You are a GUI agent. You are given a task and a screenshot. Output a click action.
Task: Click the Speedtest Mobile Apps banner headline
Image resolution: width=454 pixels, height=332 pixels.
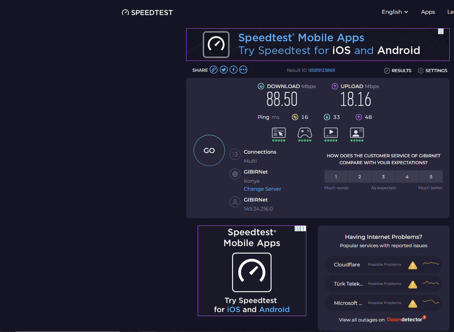[301, 38]
